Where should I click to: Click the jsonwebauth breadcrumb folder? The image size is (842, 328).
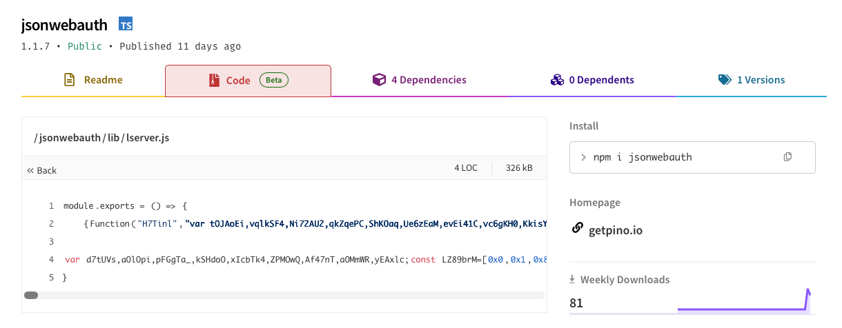tap(70, 138)
